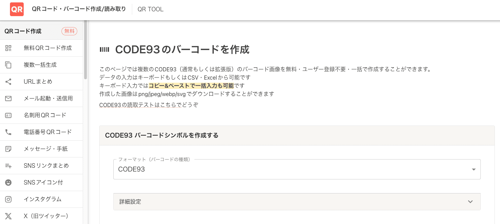
Task: Click the sidebar vertical scrollbar
Action: coord(86,50)
